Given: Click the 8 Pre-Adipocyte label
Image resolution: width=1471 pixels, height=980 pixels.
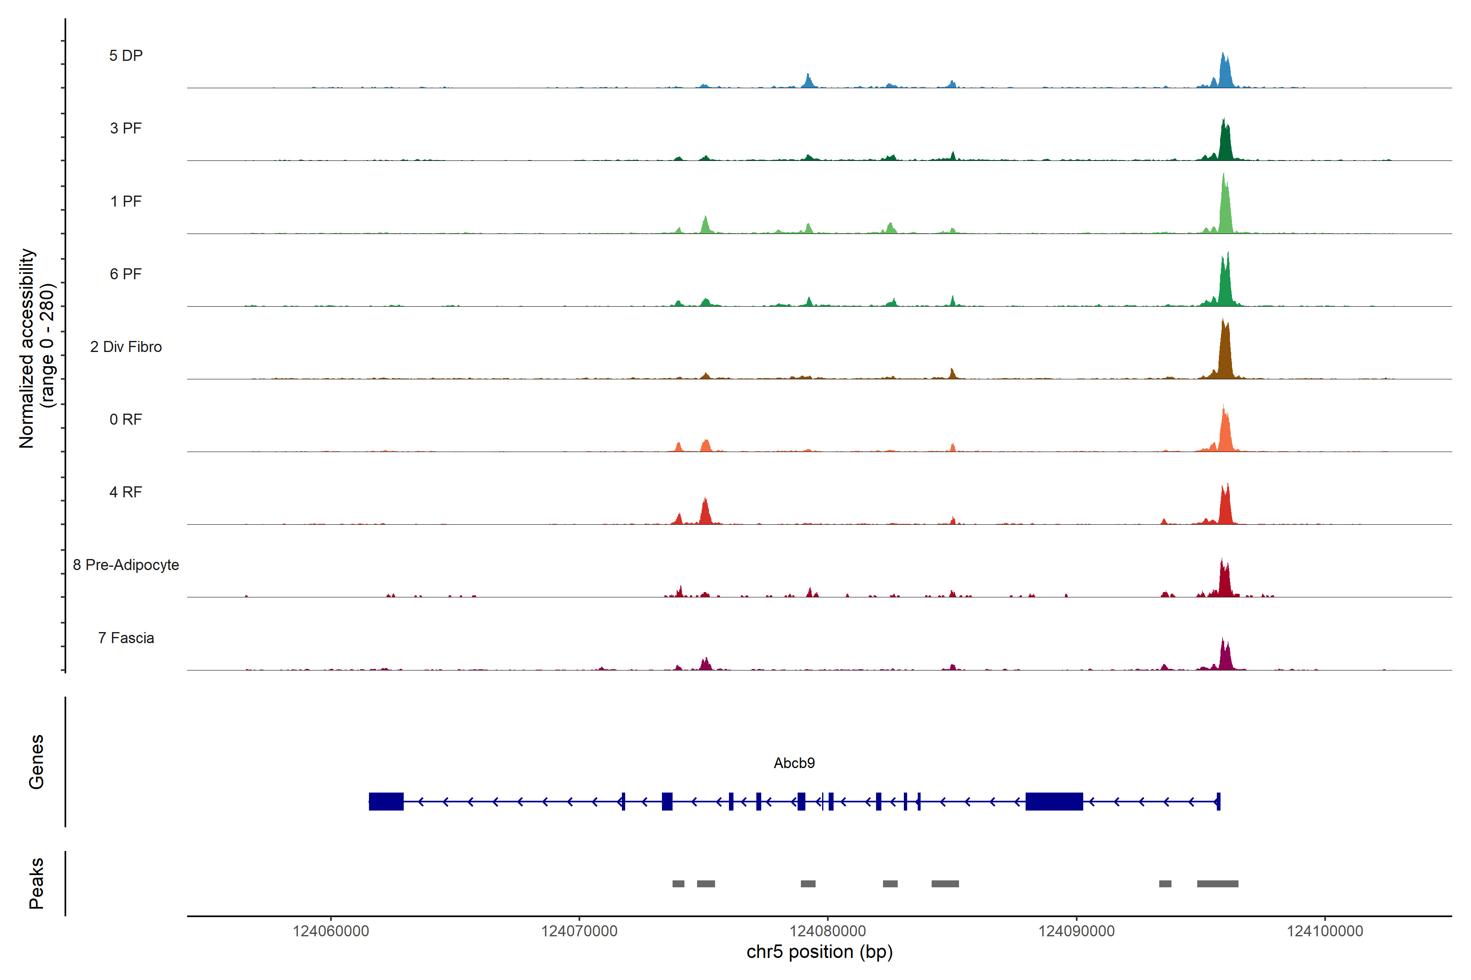Looking at the screenshot, I should (126, 565).
